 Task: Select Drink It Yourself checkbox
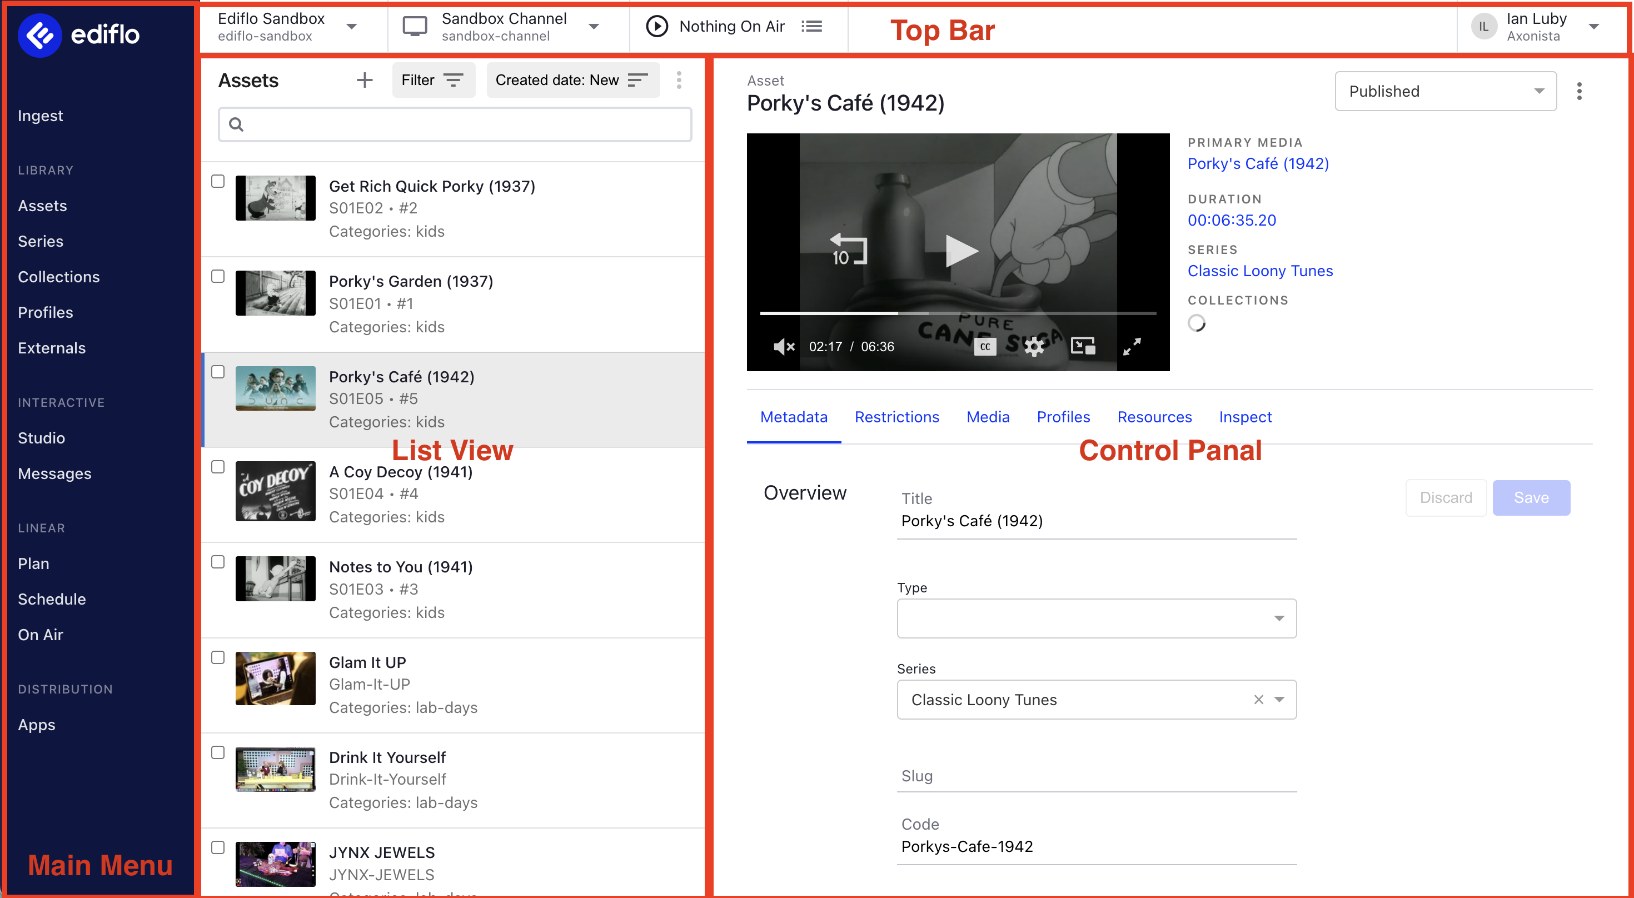[217, 753]
